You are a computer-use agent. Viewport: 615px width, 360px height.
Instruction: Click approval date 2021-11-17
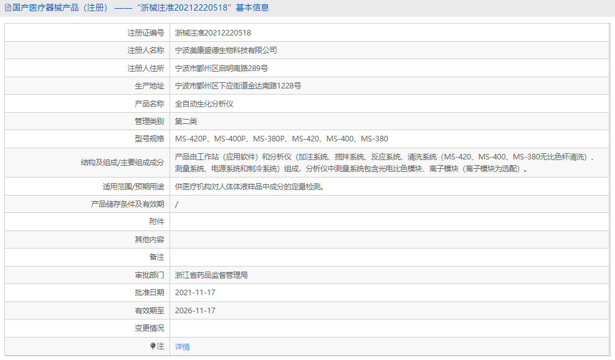click(x=195, y=293)
